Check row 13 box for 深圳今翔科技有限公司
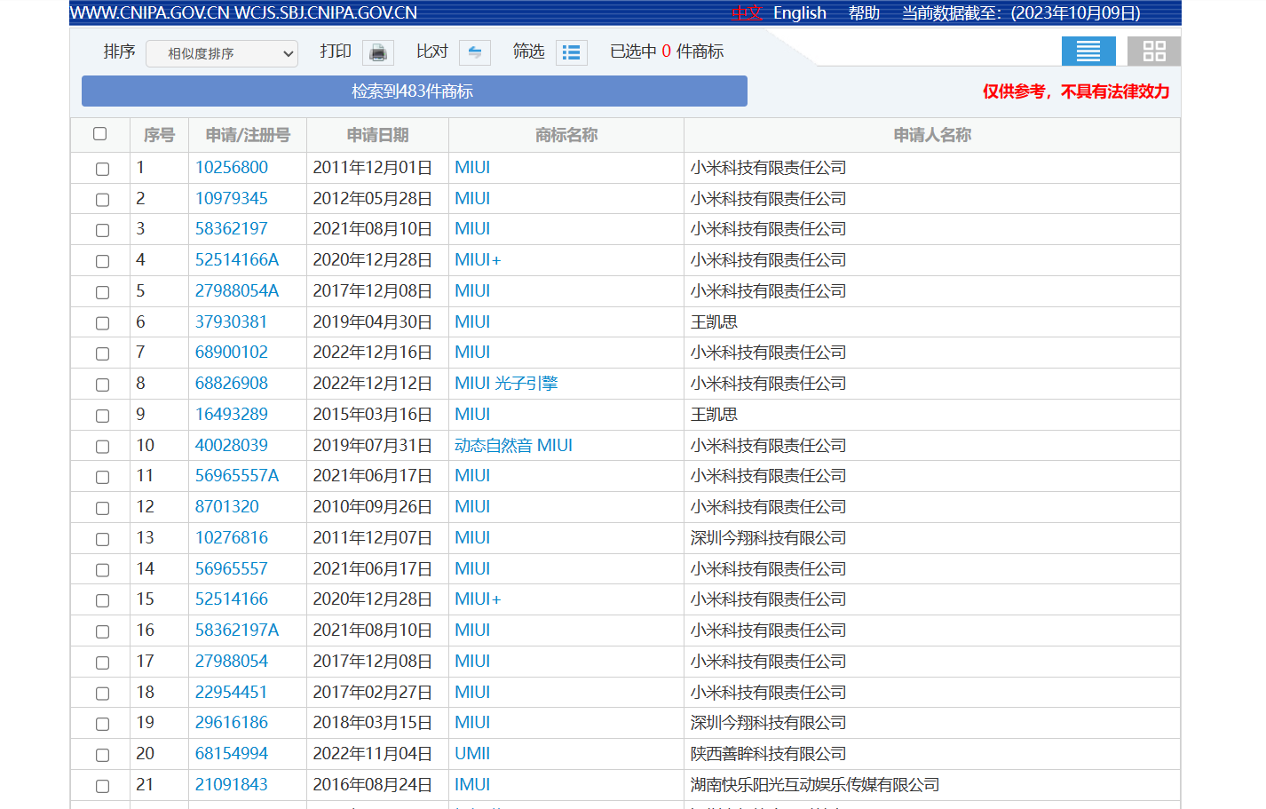1266x809 pixels. click(102, 539)
